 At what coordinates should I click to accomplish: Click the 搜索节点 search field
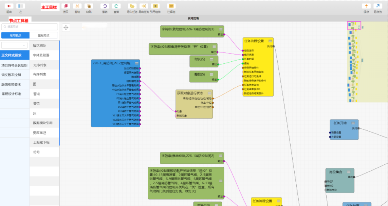click(x=30, y=27)
